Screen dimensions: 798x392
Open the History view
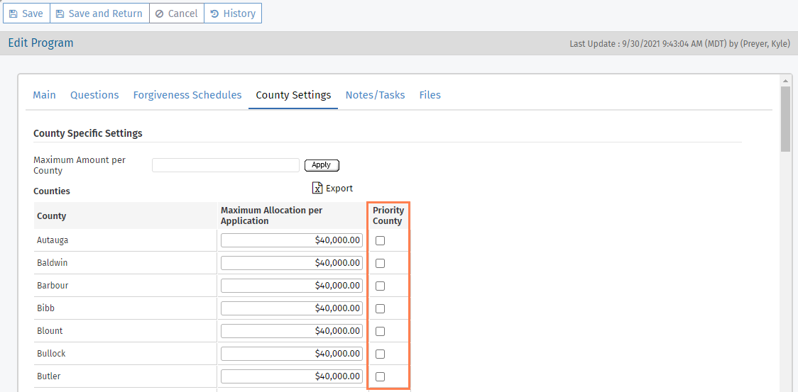tap(233, 13)
